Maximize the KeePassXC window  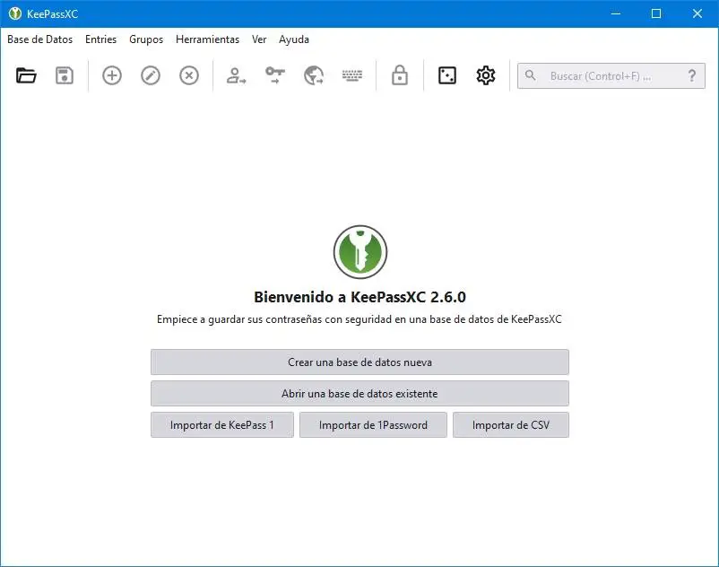tap(656, 13)
